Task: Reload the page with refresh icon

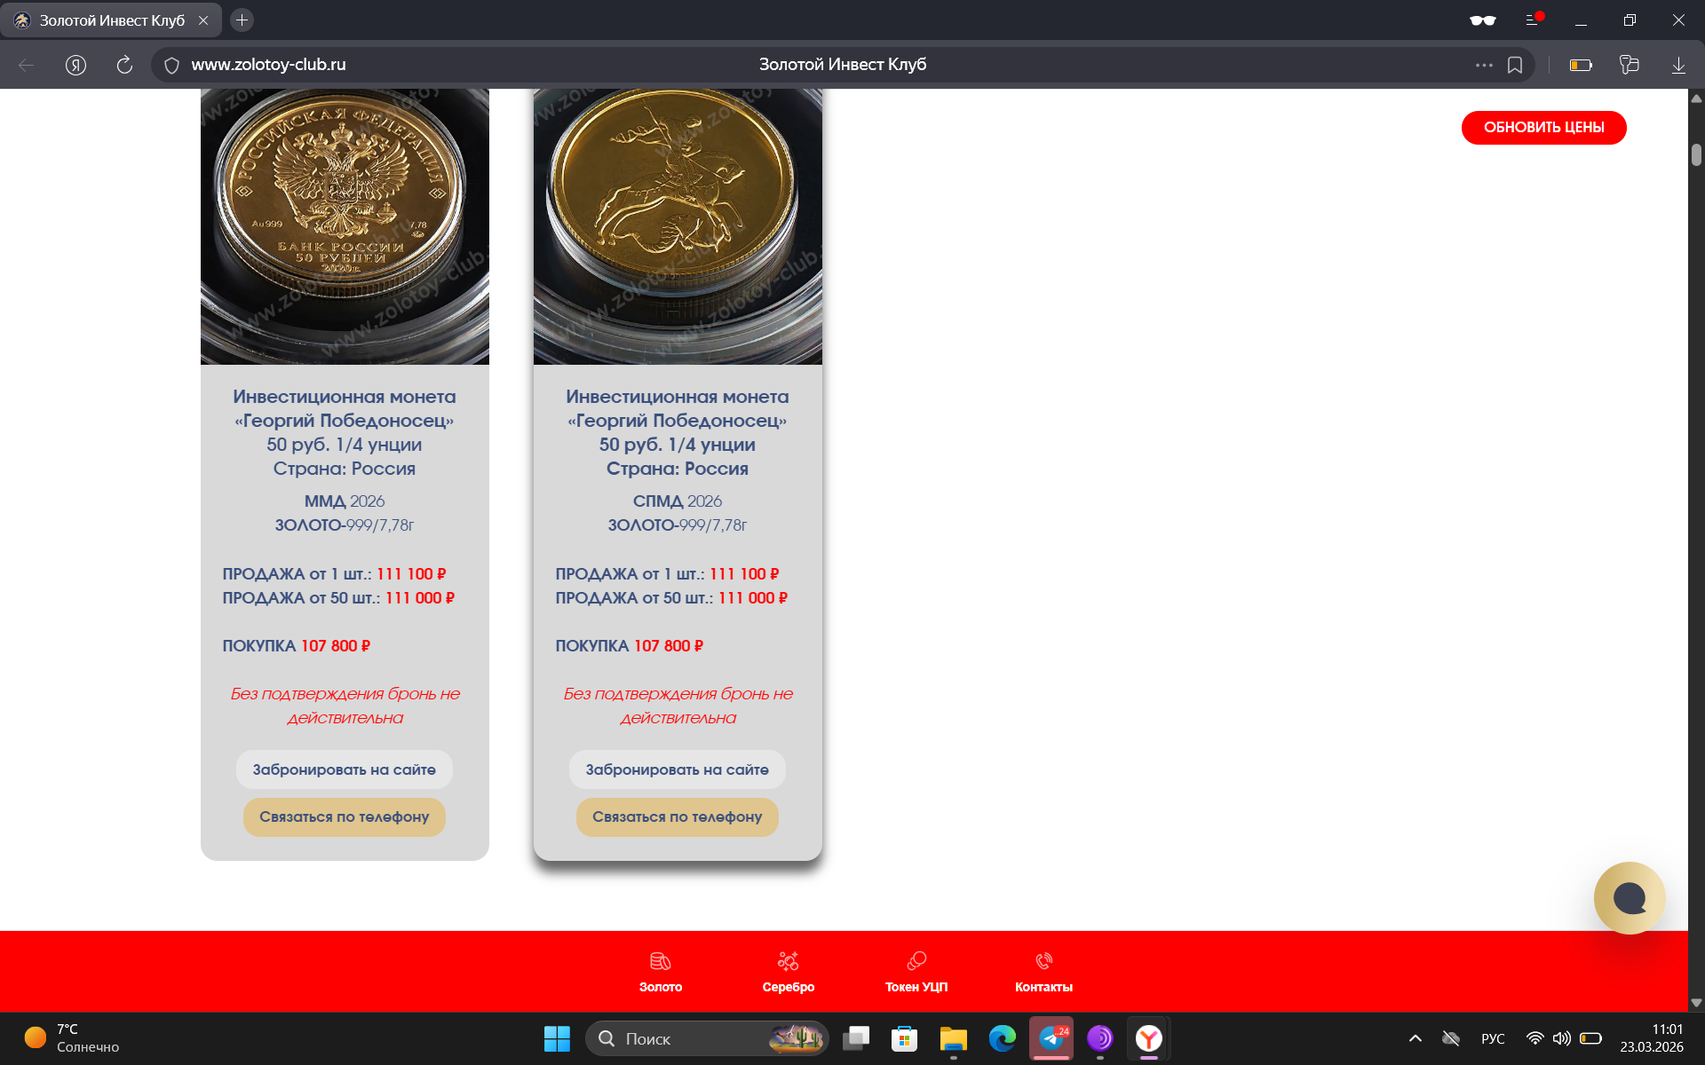Action: coord(124,65)
